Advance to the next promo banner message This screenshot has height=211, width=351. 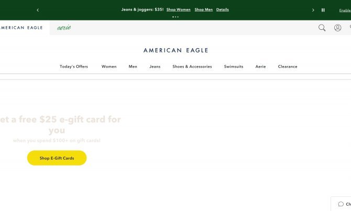click(x=313, y=10)
